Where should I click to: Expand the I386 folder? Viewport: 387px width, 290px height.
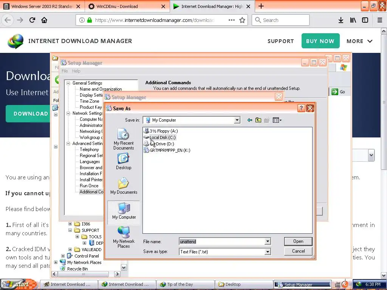pos(70,224)
